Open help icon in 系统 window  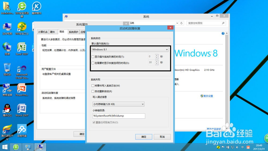(x=223, y=33)
